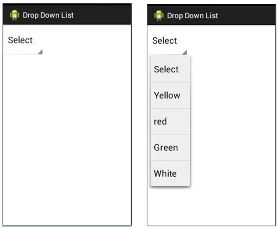Click 'Drop Down List' title on left screen

(48, 15)
